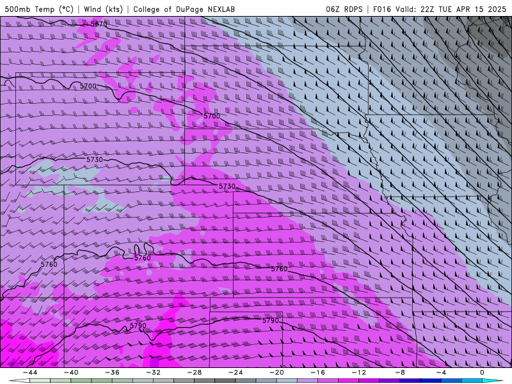Click the 5670 height contour label
The width and height of the screenshot is (512, 384).
99,24
